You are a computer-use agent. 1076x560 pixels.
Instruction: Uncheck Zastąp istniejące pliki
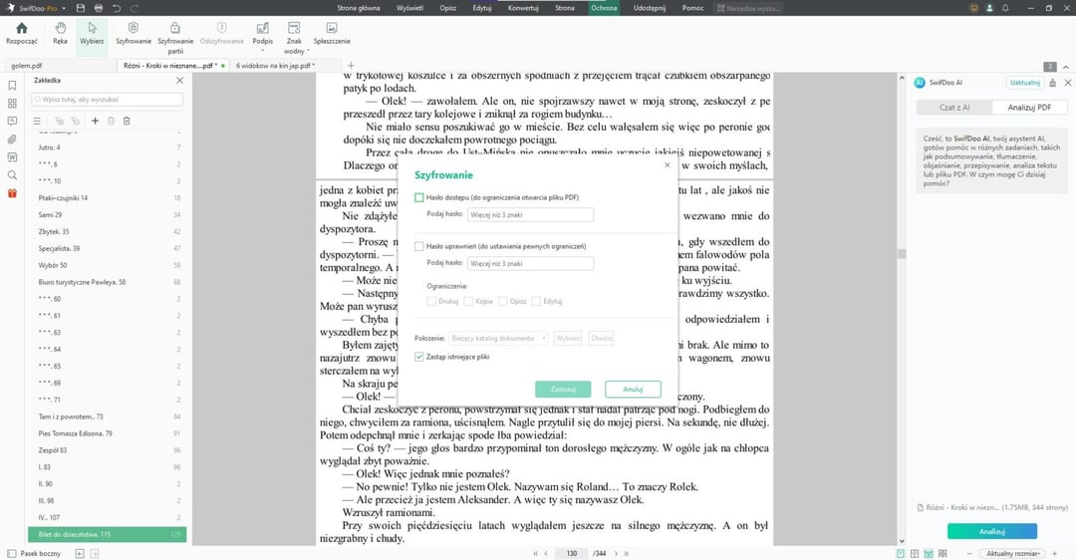click(x=419, y=356)
